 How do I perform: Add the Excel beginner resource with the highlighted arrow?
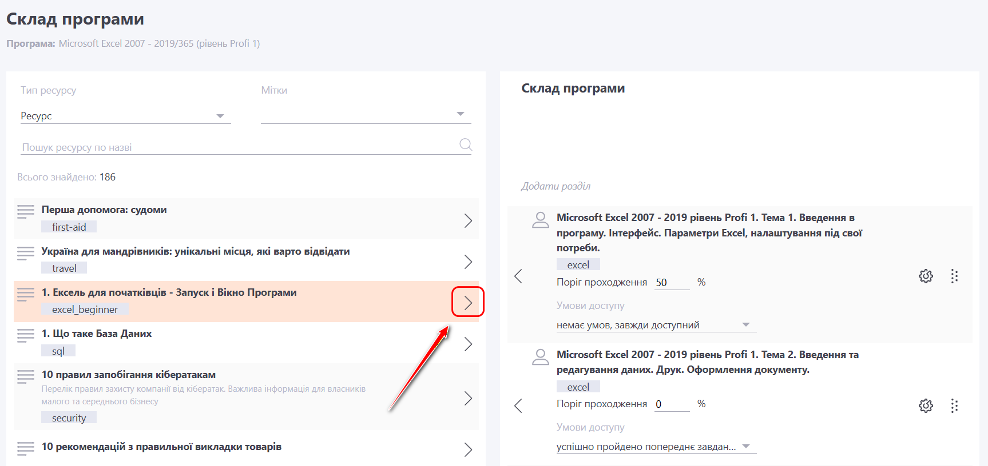tap(468, 302)
